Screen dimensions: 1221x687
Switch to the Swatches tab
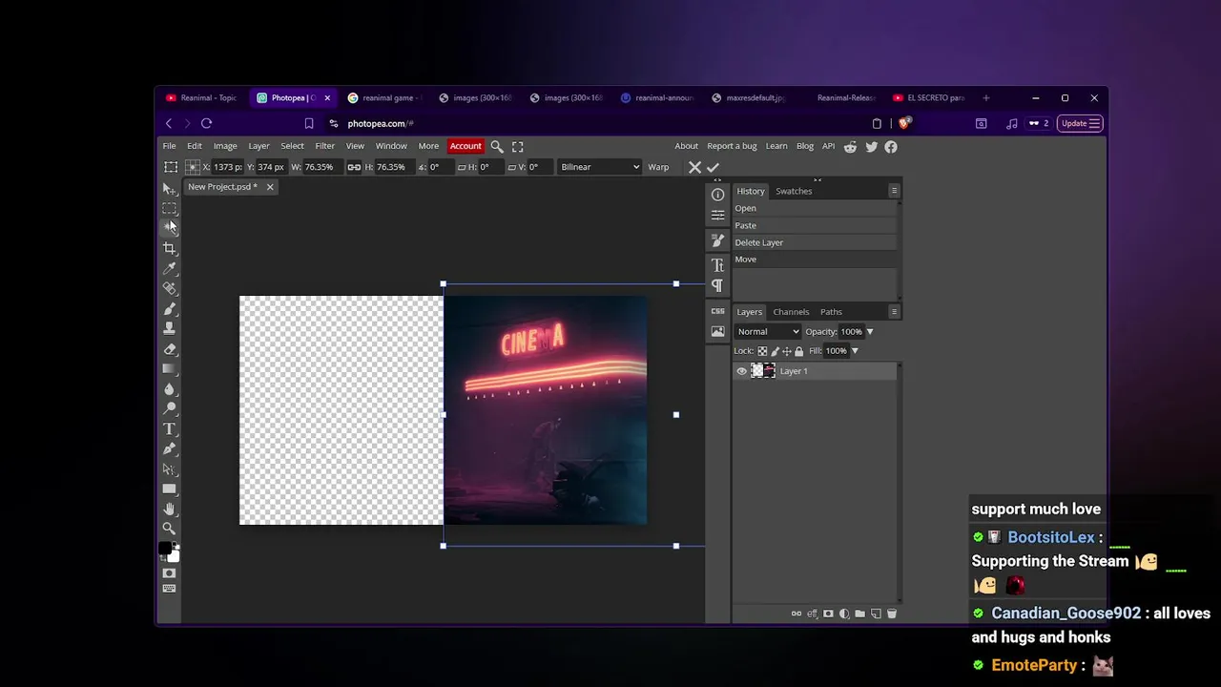tap(794, 191)
